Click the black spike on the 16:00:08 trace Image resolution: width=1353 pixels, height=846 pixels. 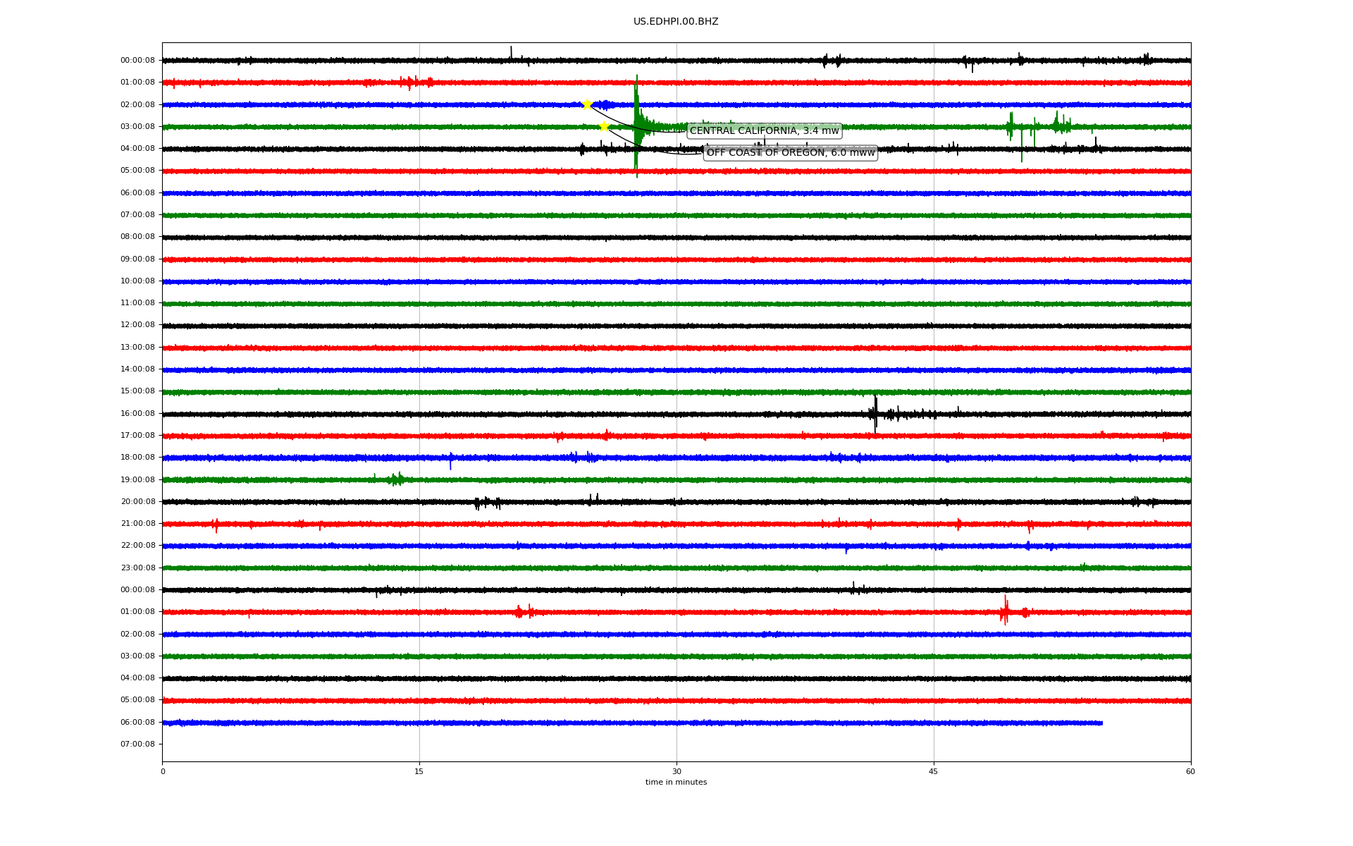(875, 413)
